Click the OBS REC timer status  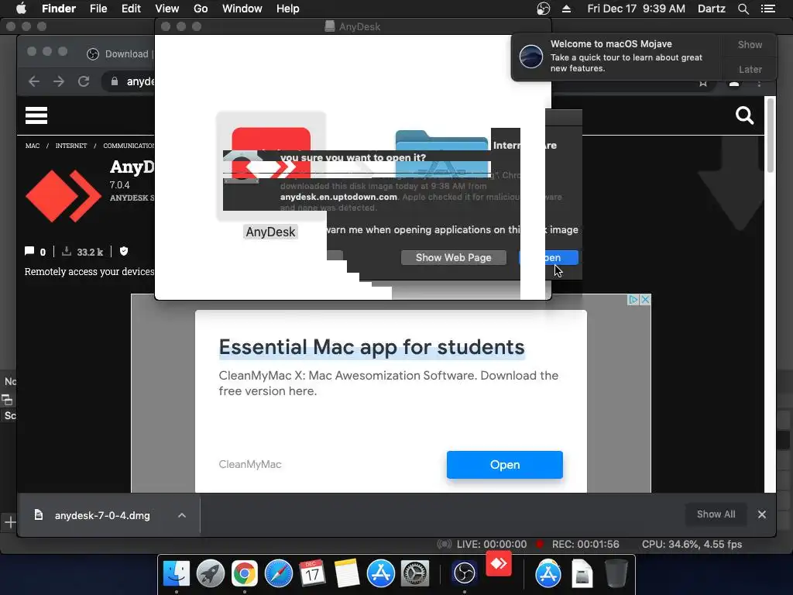point(585,545)
